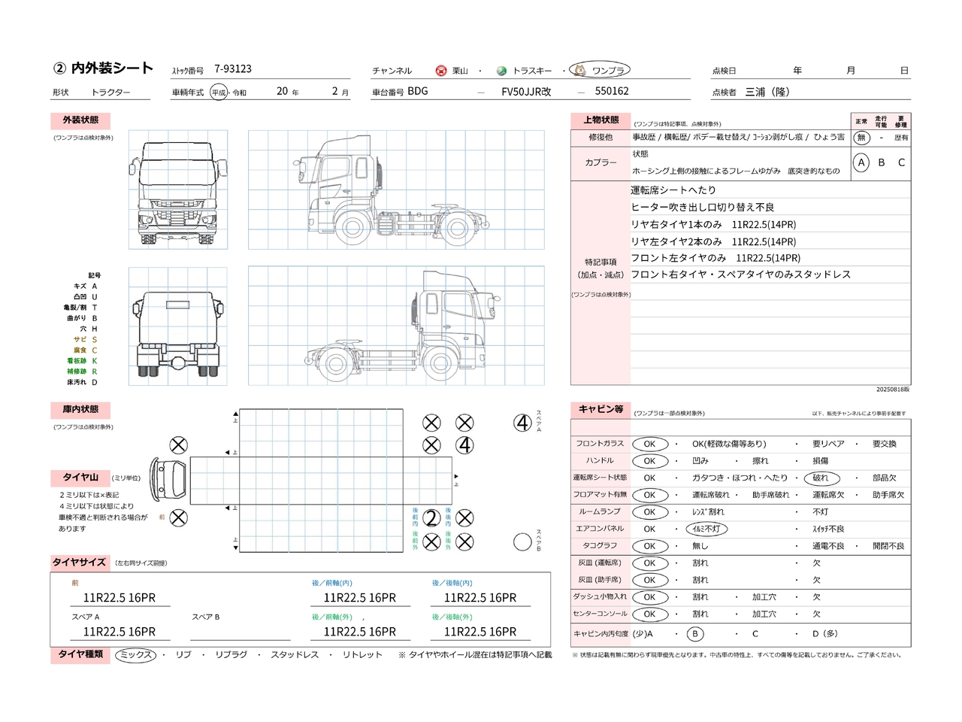Click the スペア B tire size field
The height and width of the screenshot is (722, 962).
(240, 632)
